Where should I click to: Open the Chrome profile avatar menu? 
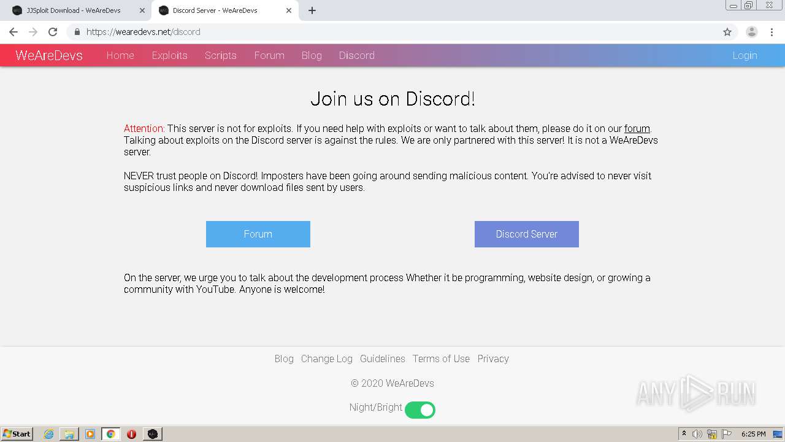(x=751, y=32)
